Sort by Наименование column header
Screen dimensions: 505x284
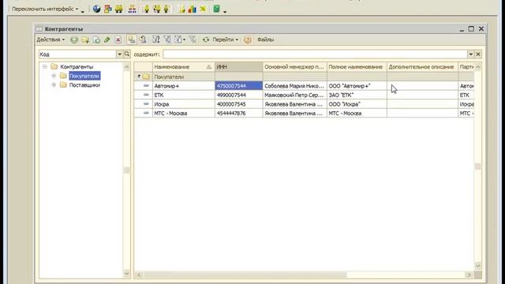click(x=184, y=66)
